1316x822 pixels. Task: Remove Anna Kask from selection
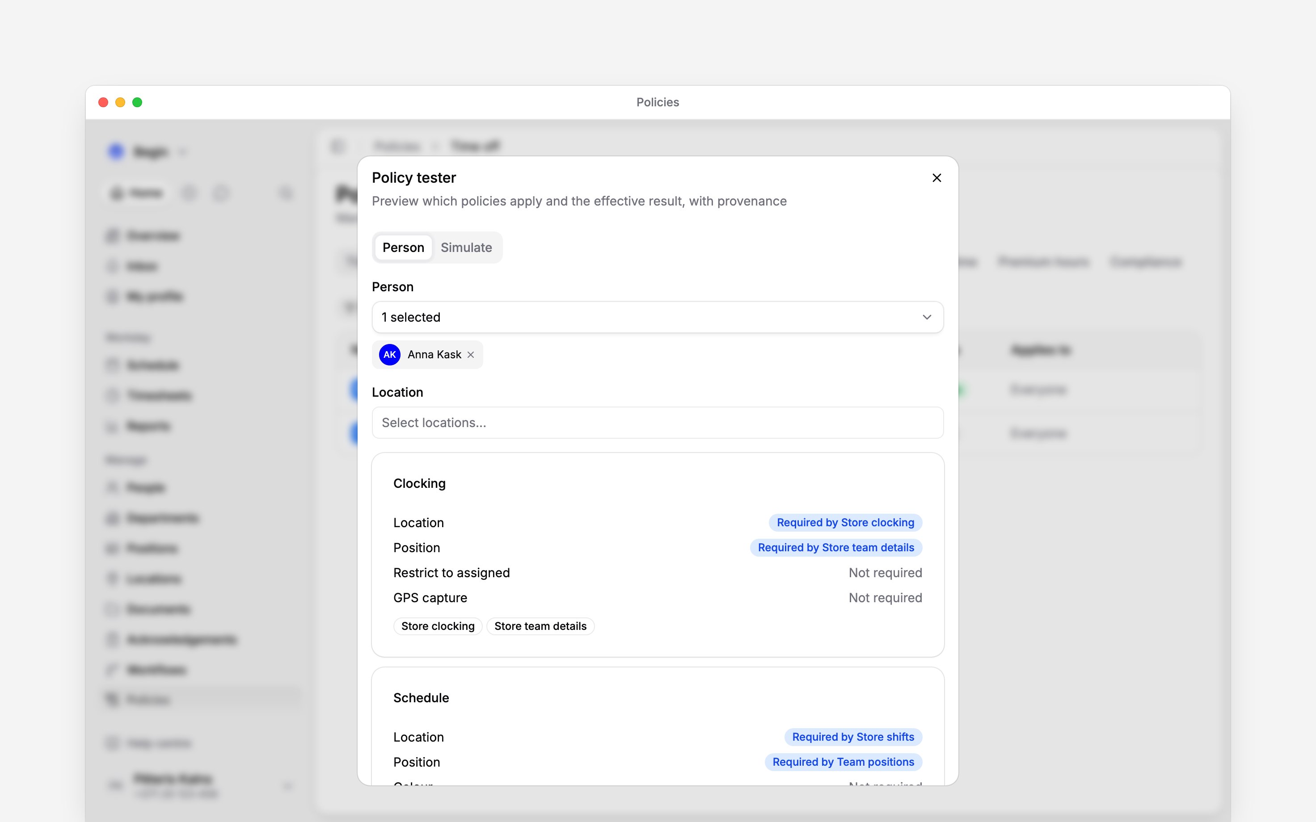[x=471, y=354]
